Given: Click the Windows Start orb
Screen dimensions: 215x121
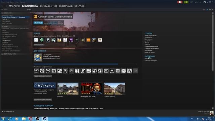Looking at the screenshot, I should tap(3, 119).
